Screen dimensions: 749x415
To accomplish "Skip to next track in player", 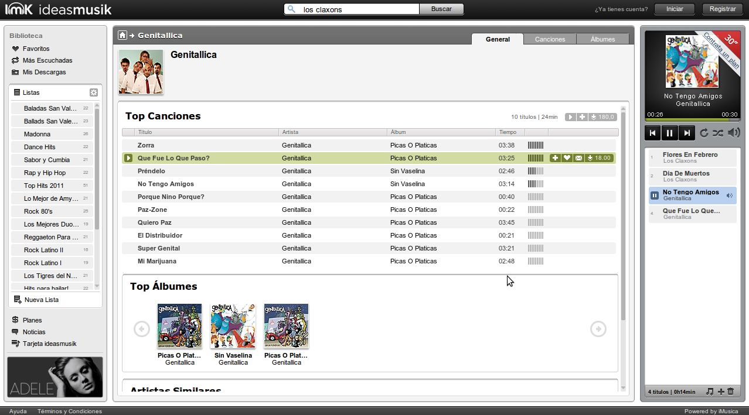I will [x=686, y=133].
